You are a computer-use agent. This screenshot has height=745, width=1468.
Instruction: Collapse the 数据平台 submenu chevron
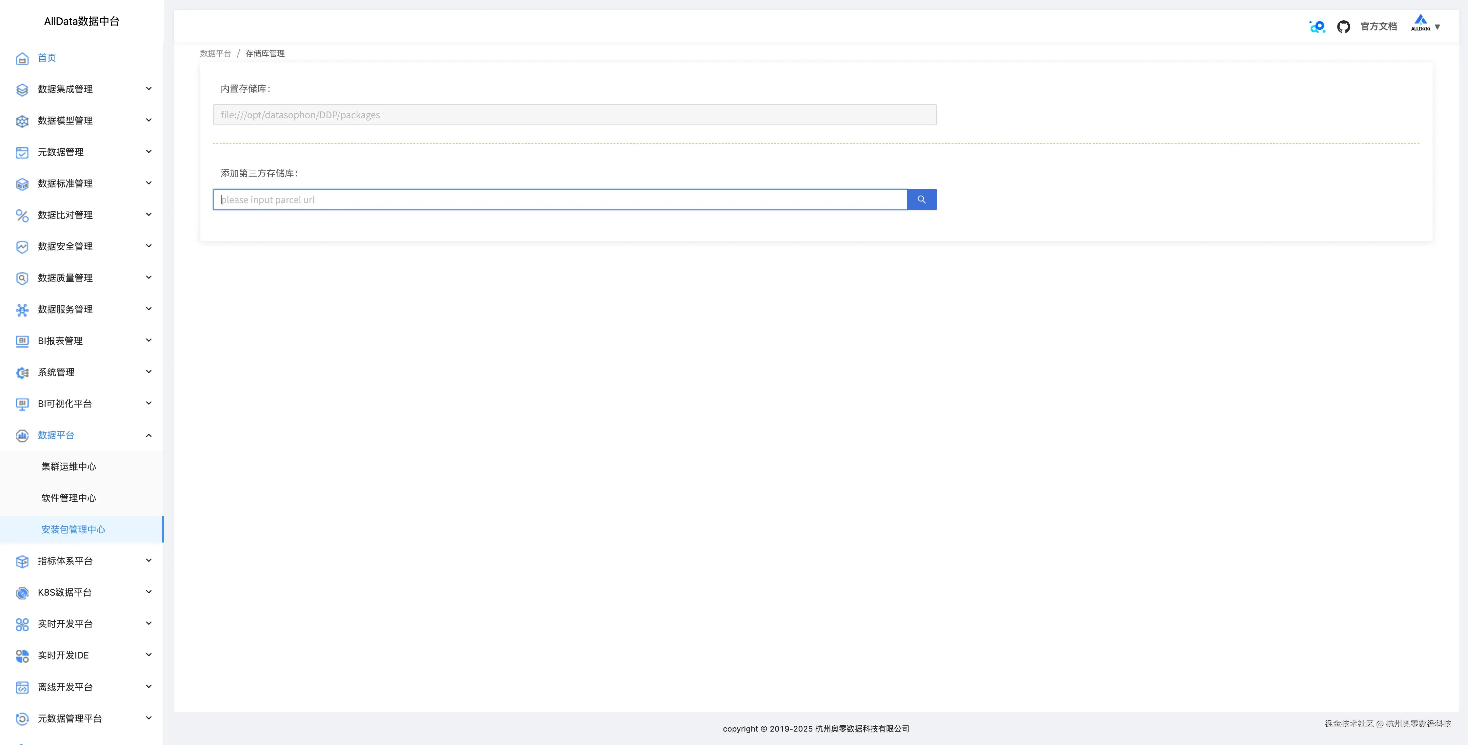point(149,436)
